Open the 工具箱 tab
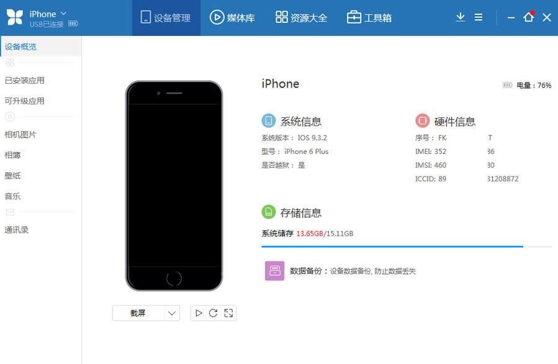This screenshot has height=364, width=558. click(369, 17)
